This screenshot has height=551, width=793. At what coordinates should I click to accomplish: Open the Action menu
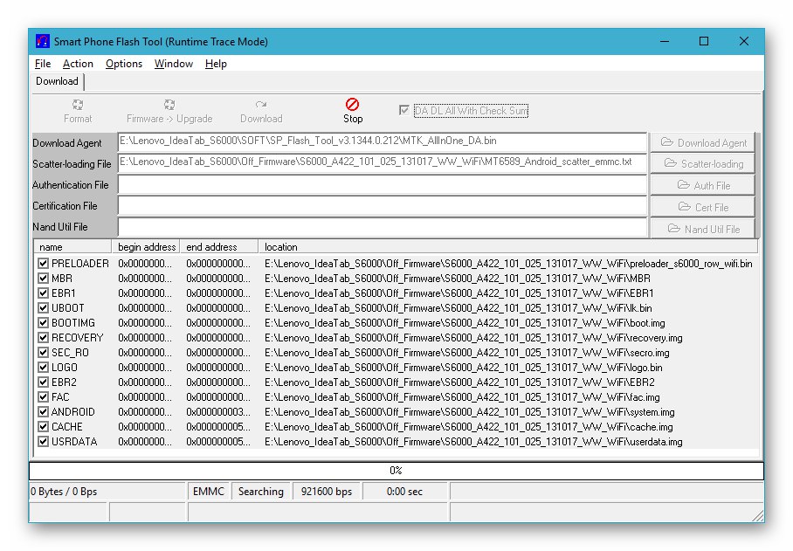(x=78, y=63)
